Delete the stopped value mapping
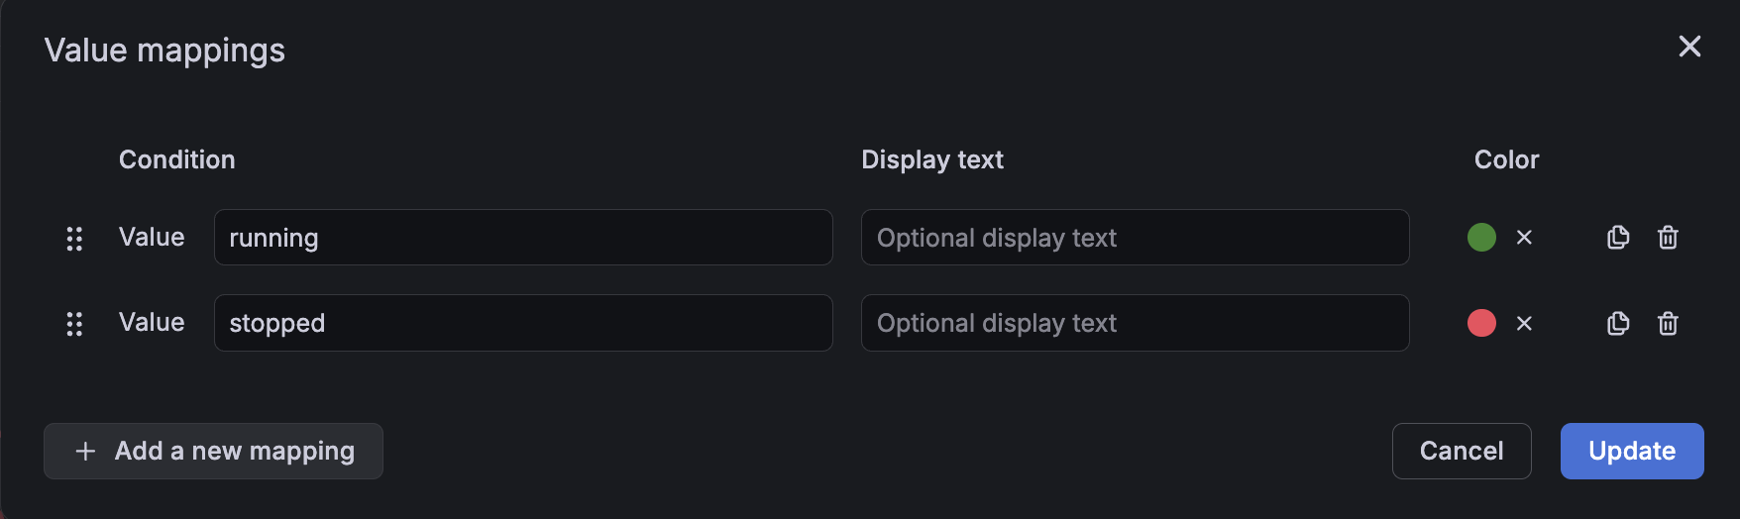Screen dimensions: 1740x519 point(1668,324)
